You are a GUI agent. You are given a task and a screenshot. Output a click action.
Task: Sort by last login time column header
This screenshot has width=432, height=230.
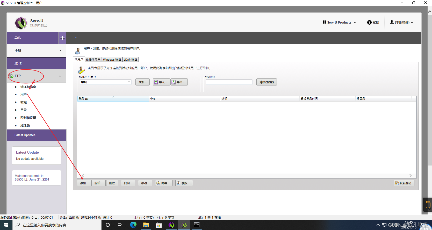pyautogui.click(x=328, y=99)
